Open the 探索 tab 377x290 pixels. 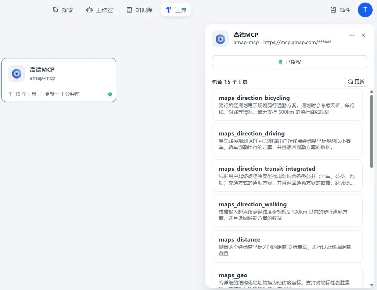tap(63, 10)
